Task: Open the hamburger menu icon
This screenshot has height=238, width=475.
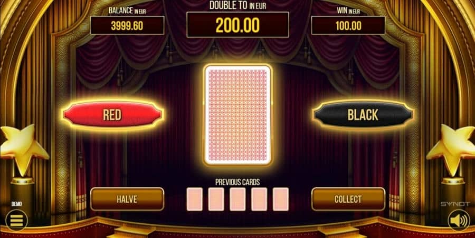Action: (16, 220)
